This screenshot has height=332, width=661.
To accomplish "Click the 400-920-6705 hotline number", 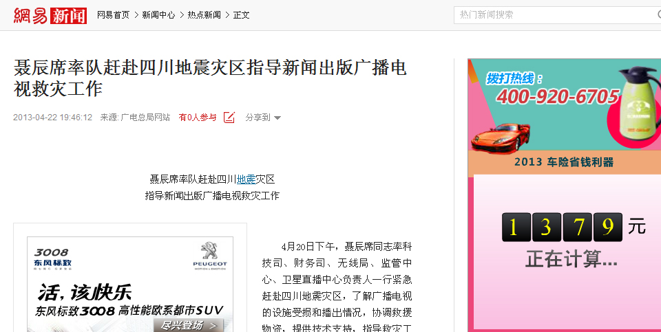I will 557,97.
